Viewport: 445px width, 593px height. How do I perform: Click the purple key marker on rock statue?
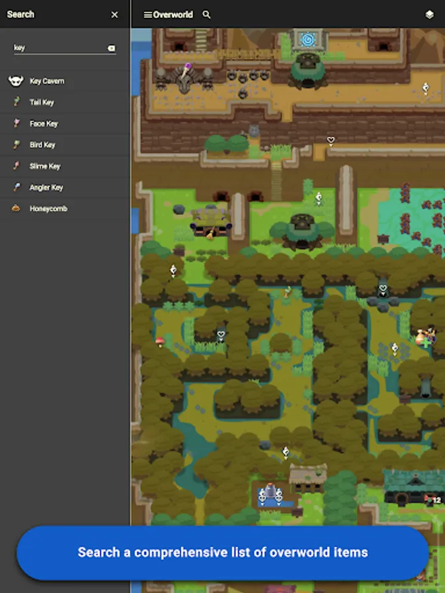187,70
